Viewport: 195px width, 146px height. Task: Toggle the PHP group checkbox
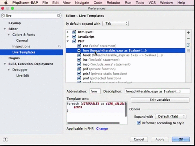point(74,41)
